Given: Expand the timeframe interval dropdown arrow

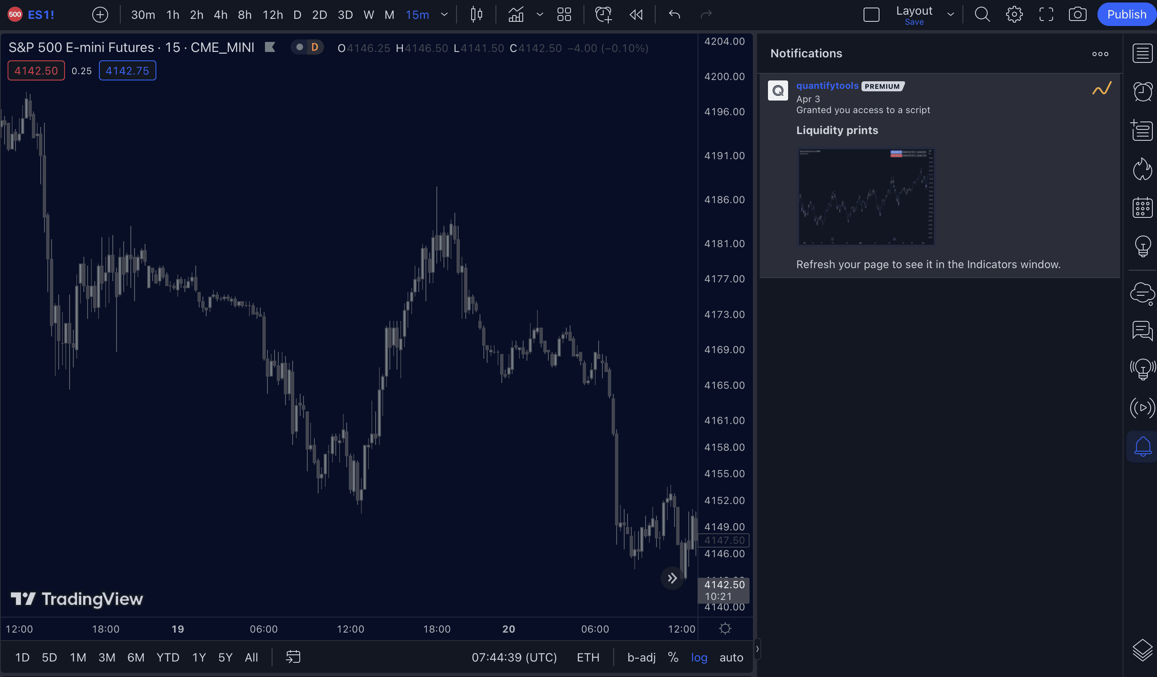Looking at the screenshot, I should click(x=444, y=15).
